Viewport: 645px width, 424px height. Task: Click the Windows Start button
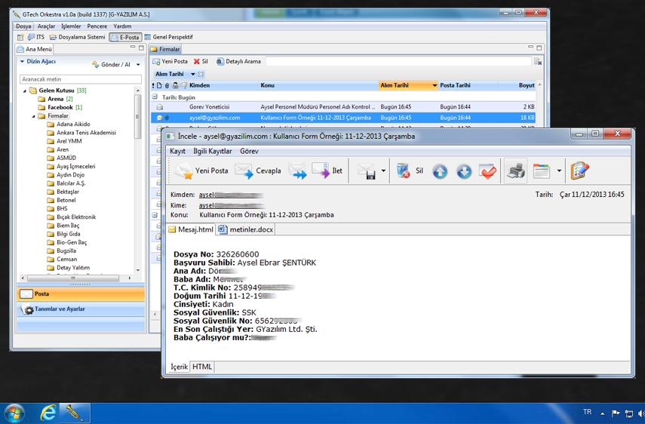14,413
